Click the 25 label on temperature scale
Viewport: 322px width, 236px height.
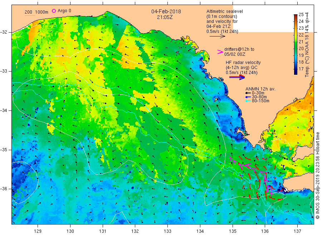coord(301,15)
